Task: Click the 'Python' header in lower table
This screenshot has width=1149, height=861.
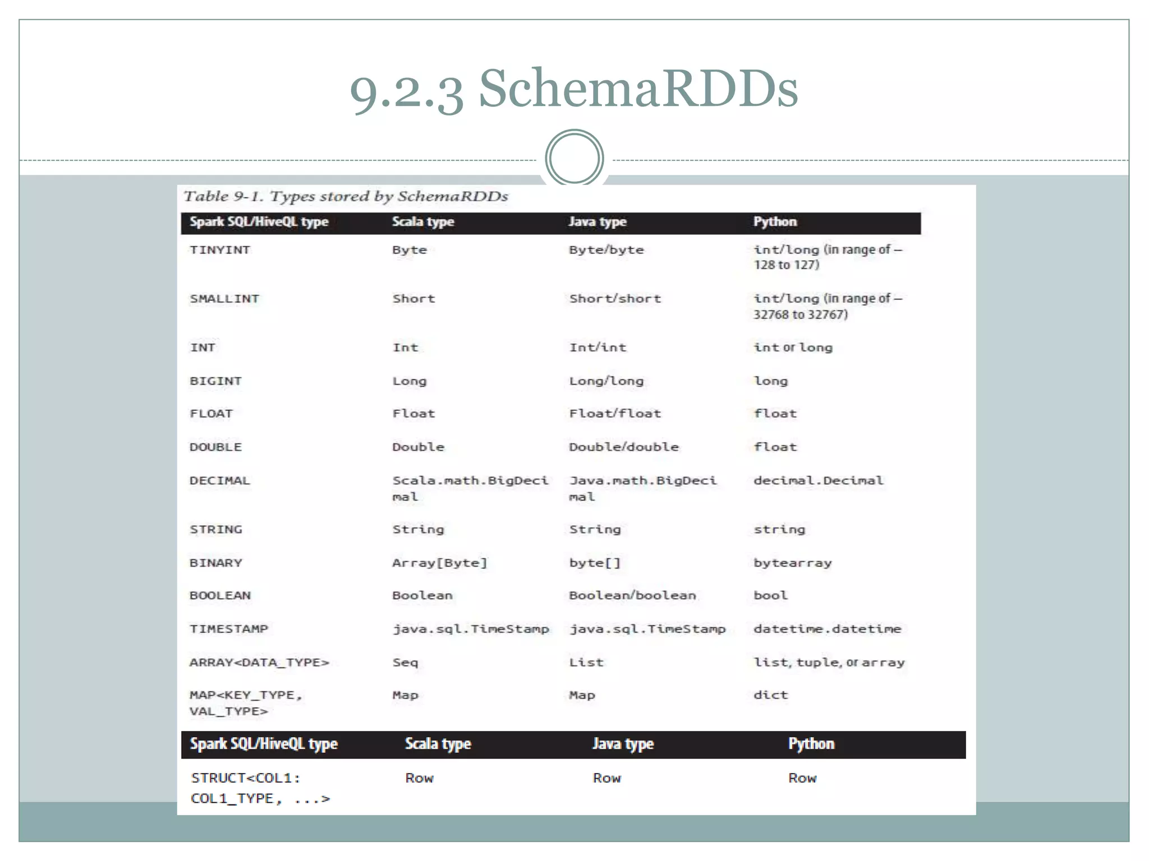Action: point(811,744)
